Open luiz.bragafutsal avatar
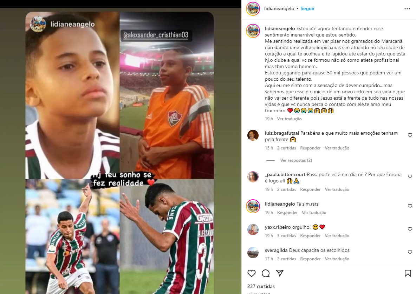Viewport: 416px width, 294px height. click(x=253, y=135)
